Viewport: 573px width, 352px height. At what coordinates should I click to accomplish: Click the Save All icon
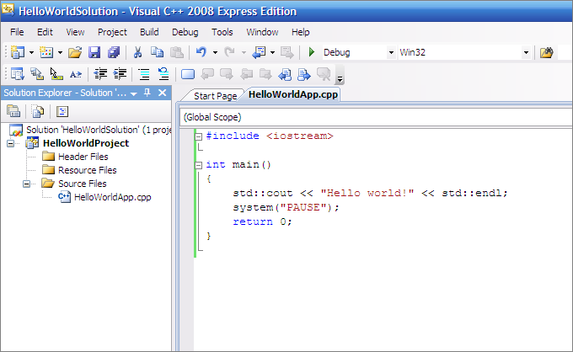click(x=113, y=52)
